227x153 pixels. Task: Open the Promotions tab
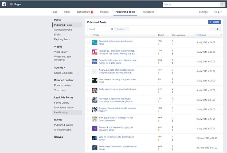(x=148, y=12)
